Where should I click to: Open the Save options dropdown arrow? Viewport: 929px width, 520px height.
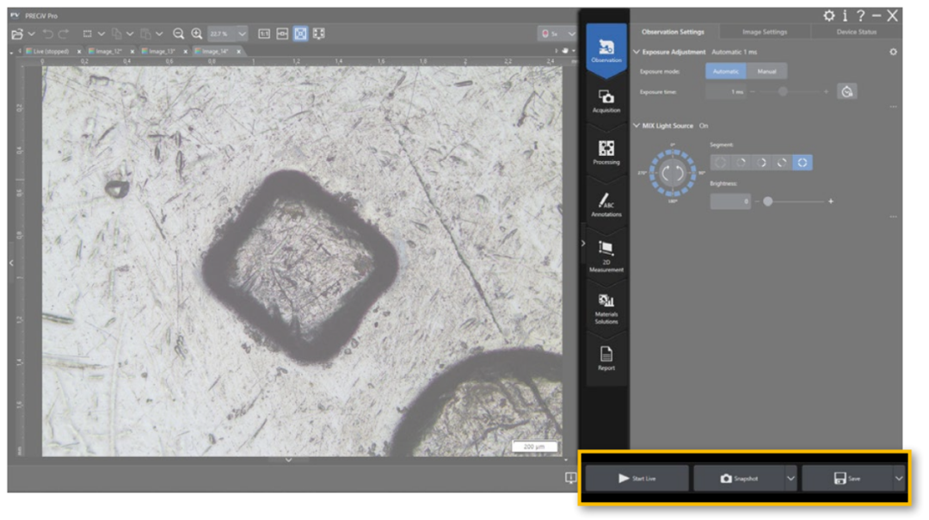pyautogui.click(x=899, y=479)
